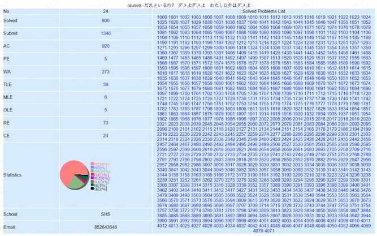Click the CE[2%] legend entry
Screen dimensions: 377x236
[100, 189]
